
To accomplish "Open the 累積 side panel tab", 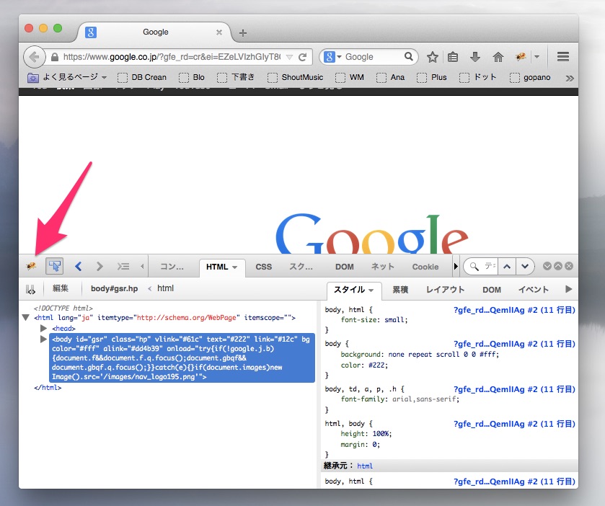I will click(400, 290).
